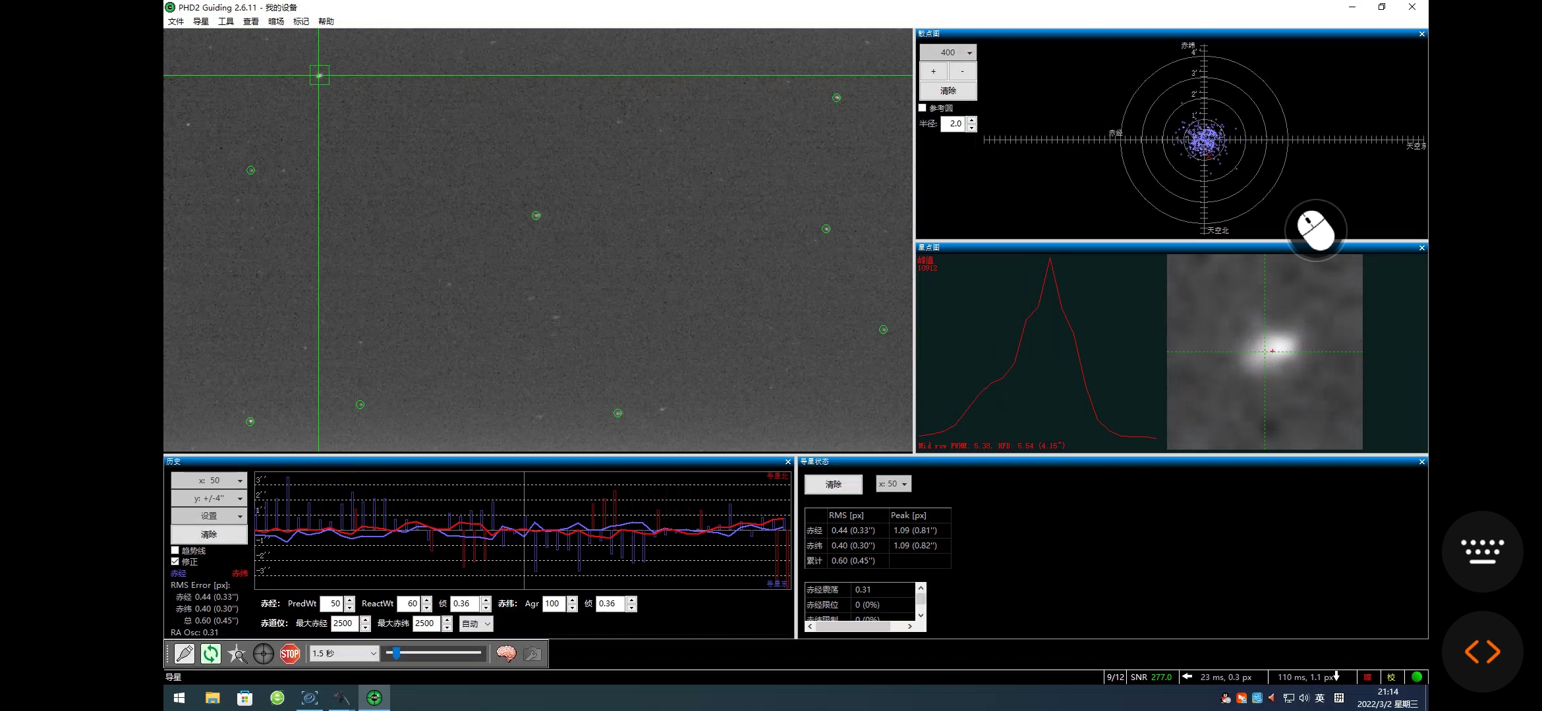This screenshot has height=711, width=1542.
Task: Click the auto-select guide star icon
Action: pos(237,654)
